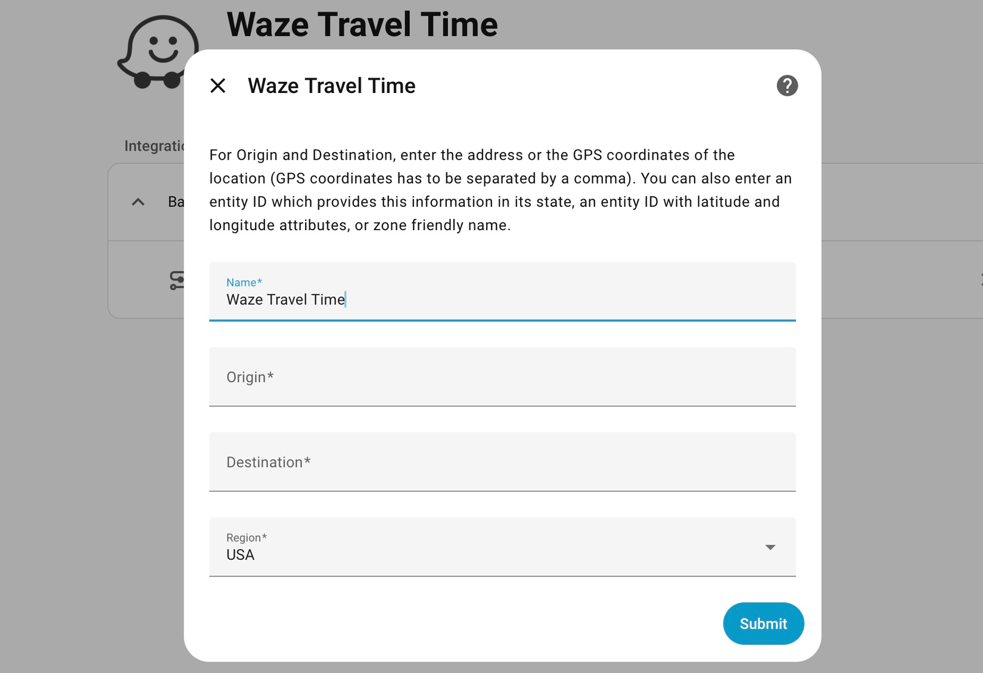Click the blue underline of the Name field
Image resolution: width=983 pixels, height=673 pixels.
(x=502, y=321)
